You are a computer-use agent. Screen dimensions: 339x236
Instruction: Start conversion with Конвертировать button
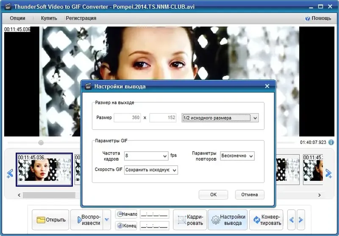pos(266,220)
